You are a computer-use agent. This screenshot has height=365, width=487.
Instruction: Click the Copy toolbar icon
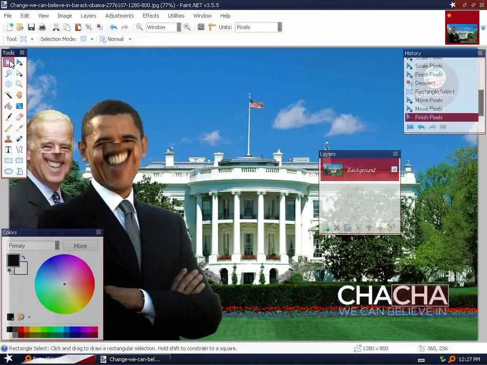pyautogui.click(x=67, y=27)
